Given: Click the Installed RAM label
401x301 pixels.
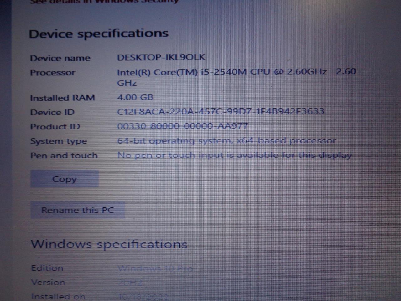Looking at the screenshot, I should [62, 98].
